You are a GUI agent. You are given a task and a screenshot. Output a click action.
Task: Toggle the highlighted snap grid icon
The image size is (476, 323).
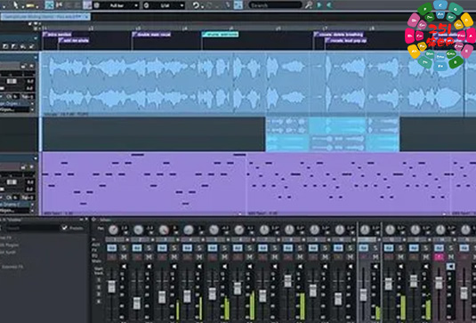pos(49,5)
